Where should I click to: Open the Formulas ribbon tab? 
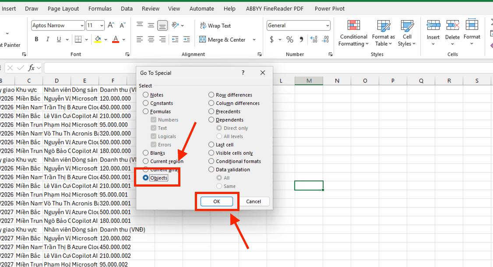(x=100, y=9)
